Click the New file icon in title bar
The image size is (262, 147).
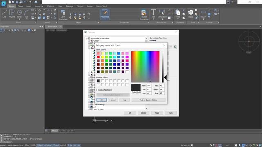(x=9, y=2)
